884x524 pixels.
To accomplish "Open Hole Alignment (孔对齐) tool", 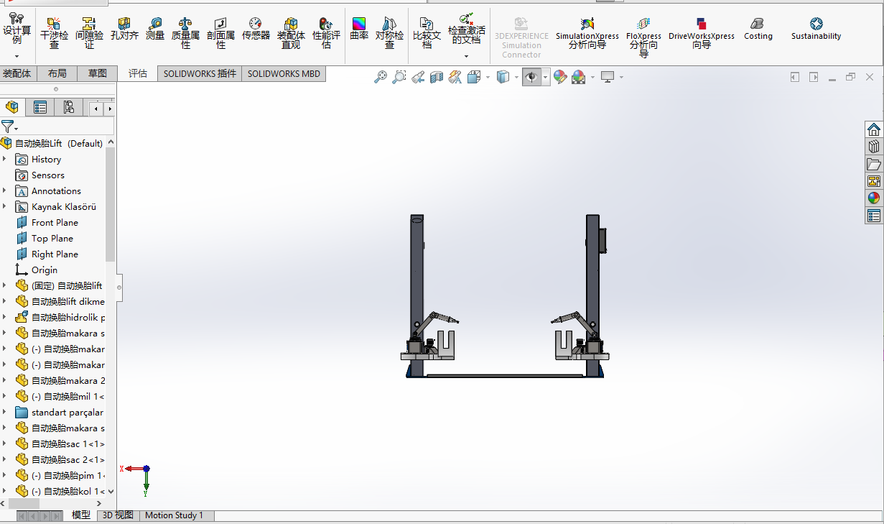I will (x=124, y=29).
